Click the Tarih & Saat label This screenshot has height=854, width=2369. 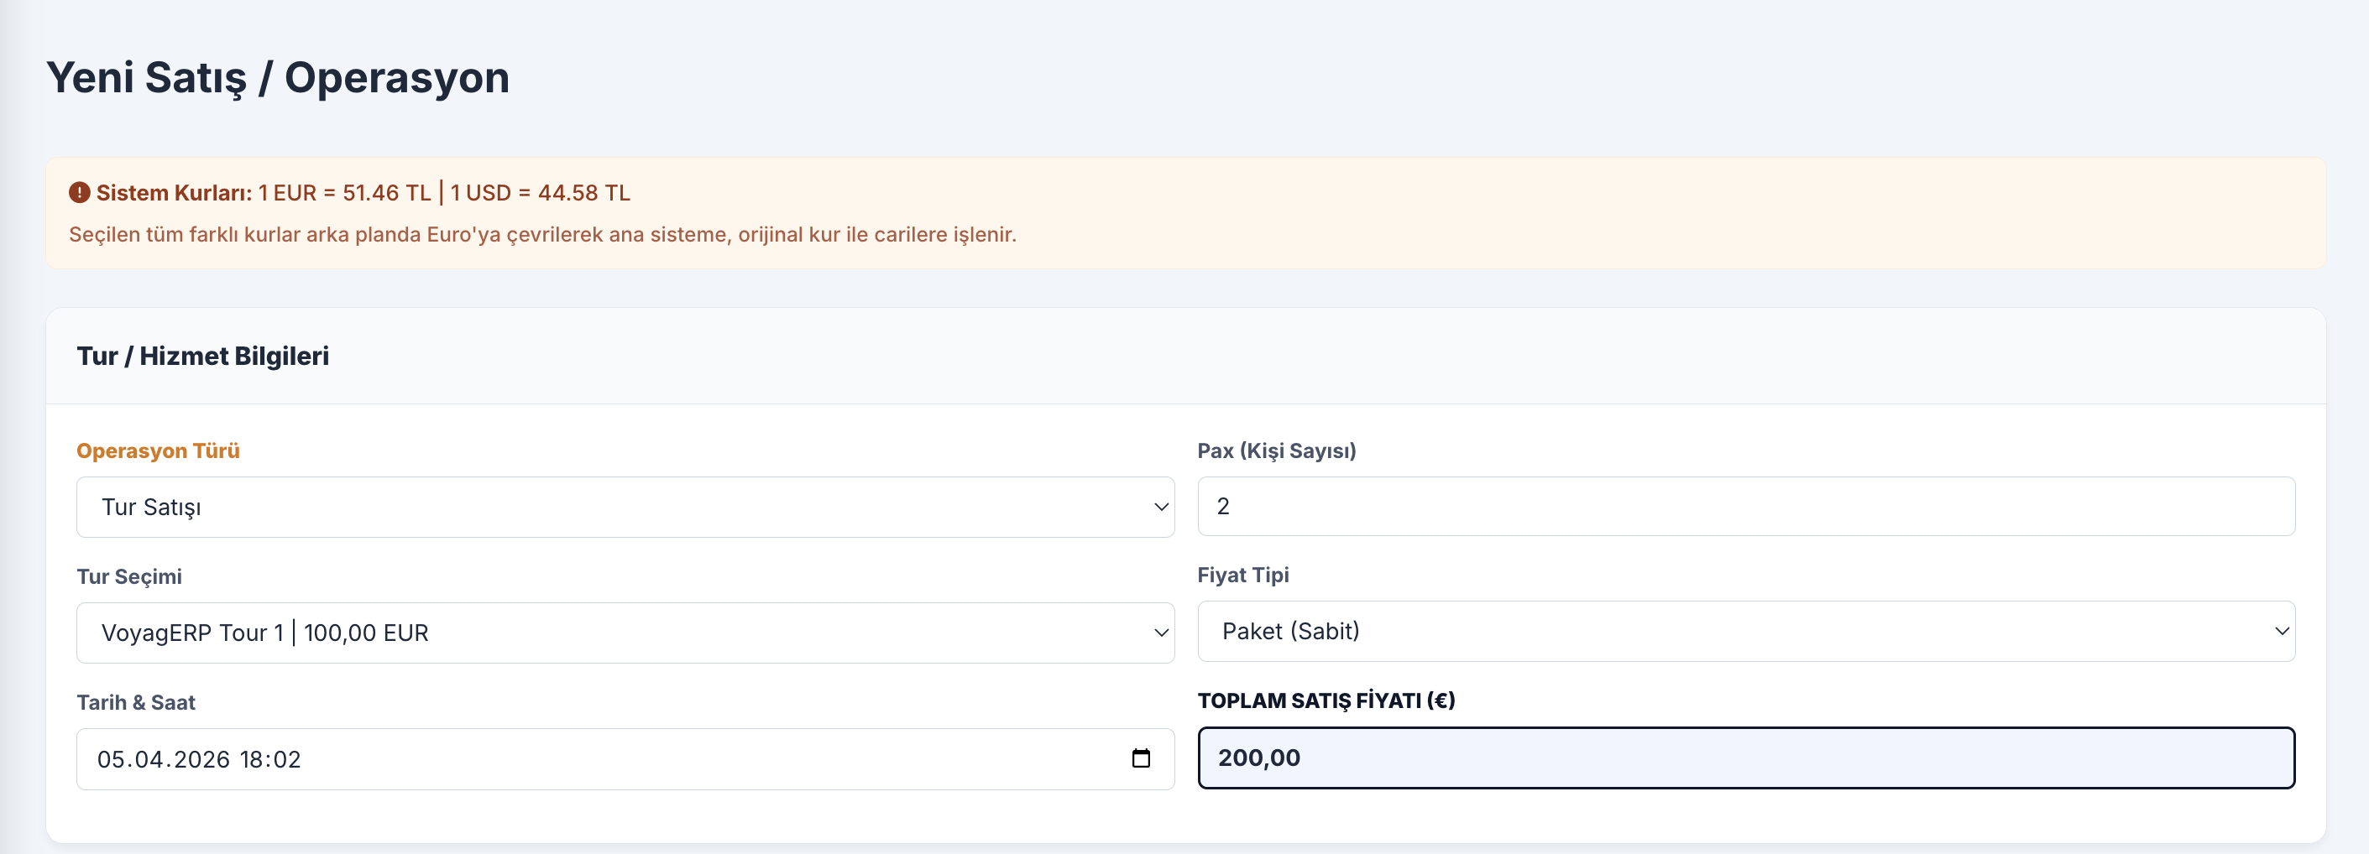click(x=136, y=702)
